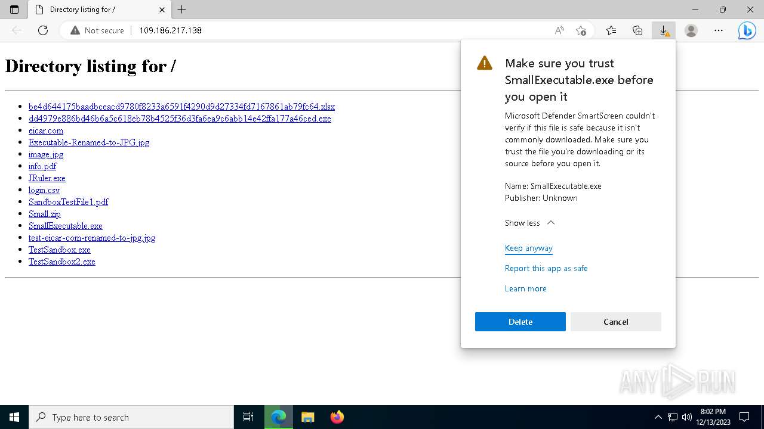Open SandboxTestFile1.pdf

(x=69, y=202)
